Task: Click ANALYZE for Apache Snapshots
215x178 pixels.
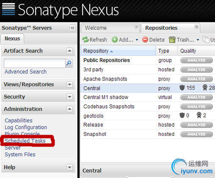Action: coord(196,79)
